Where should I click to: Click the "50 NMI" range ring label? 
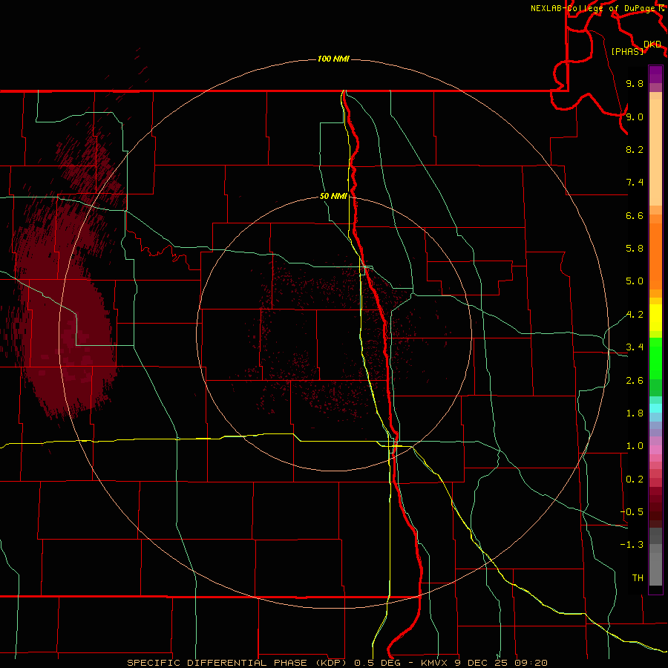point(333,197)
